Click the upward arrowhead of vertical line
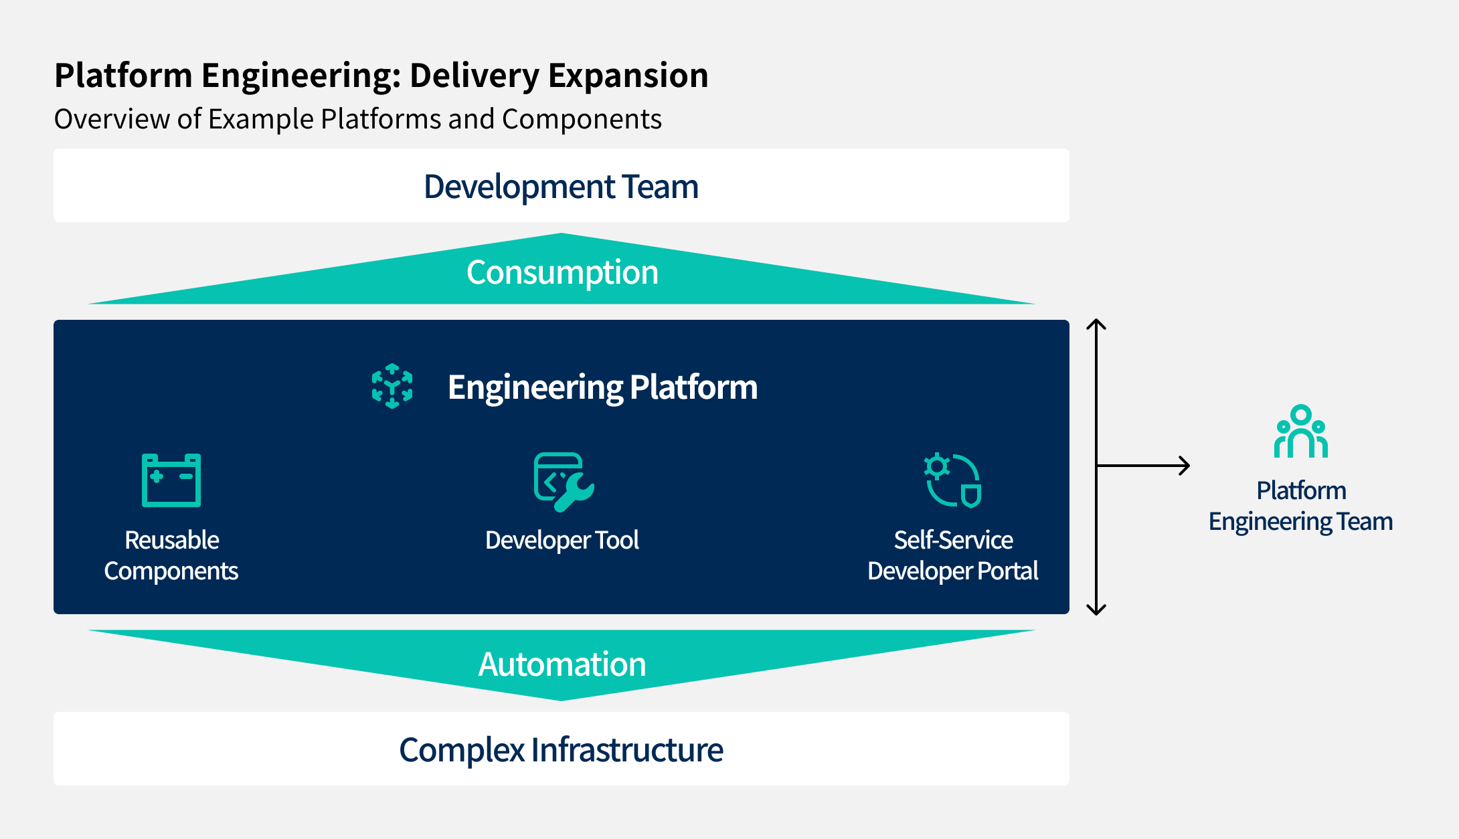Viewport: 1459px width, 839px height. click(1096, 324)
